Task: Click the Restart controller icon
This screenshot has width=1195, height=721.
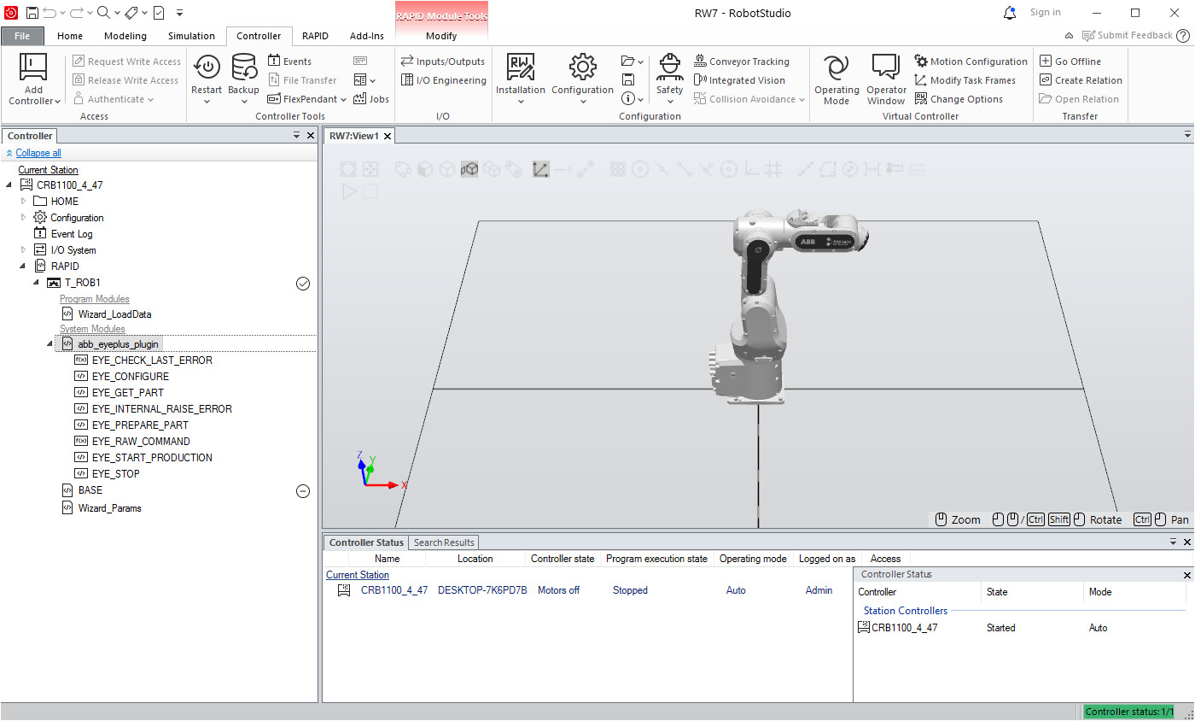Action: tap(207, 67)
